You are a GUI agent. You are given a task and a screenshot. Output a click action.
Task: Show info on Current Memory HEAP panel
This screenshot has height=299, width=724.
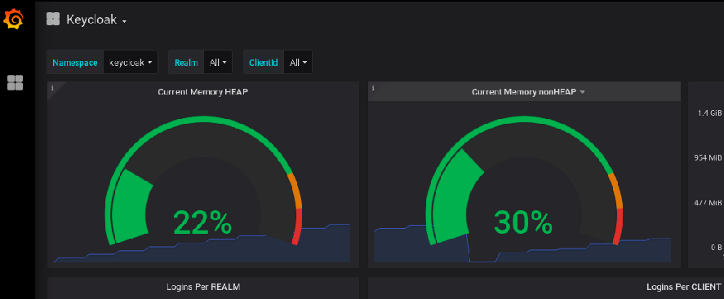(x=52, y=87)
